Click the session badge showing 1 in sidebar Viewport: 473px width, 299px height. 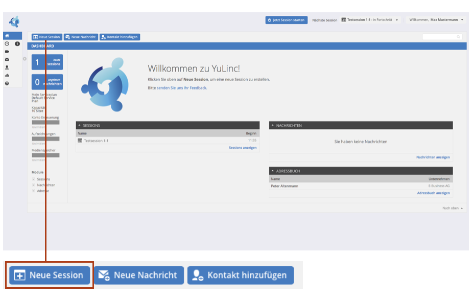coord(17,44)
